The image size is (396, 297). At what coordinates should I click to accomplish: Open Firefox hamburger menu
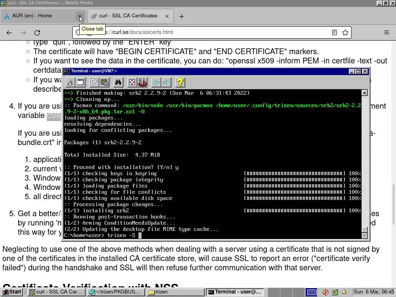(x=387, y=32)
